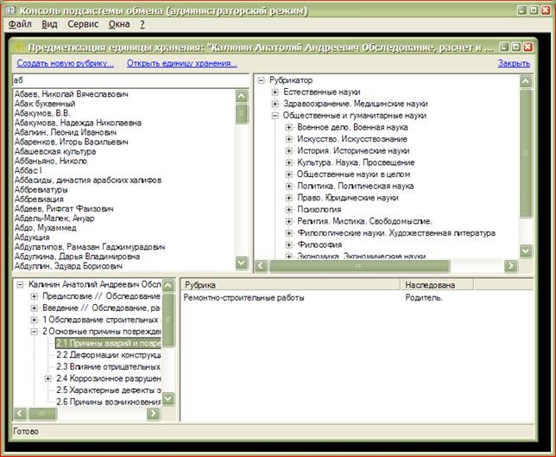Screen dimensions: 556x457
Task: Open the Файл menu
Action: [x=19, y=24]
